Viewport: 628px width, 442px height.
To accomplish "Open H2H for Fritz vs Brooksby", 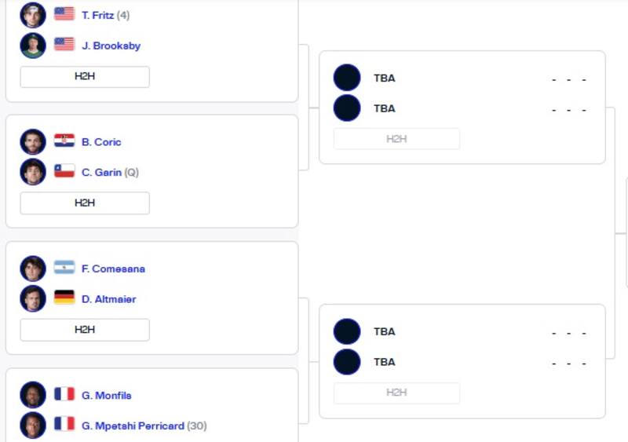I will [85, 76].
